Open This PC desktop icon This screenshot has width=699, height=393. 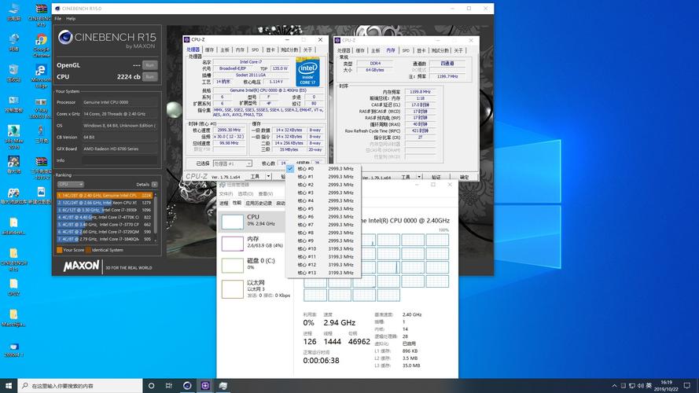pos(14,12)
